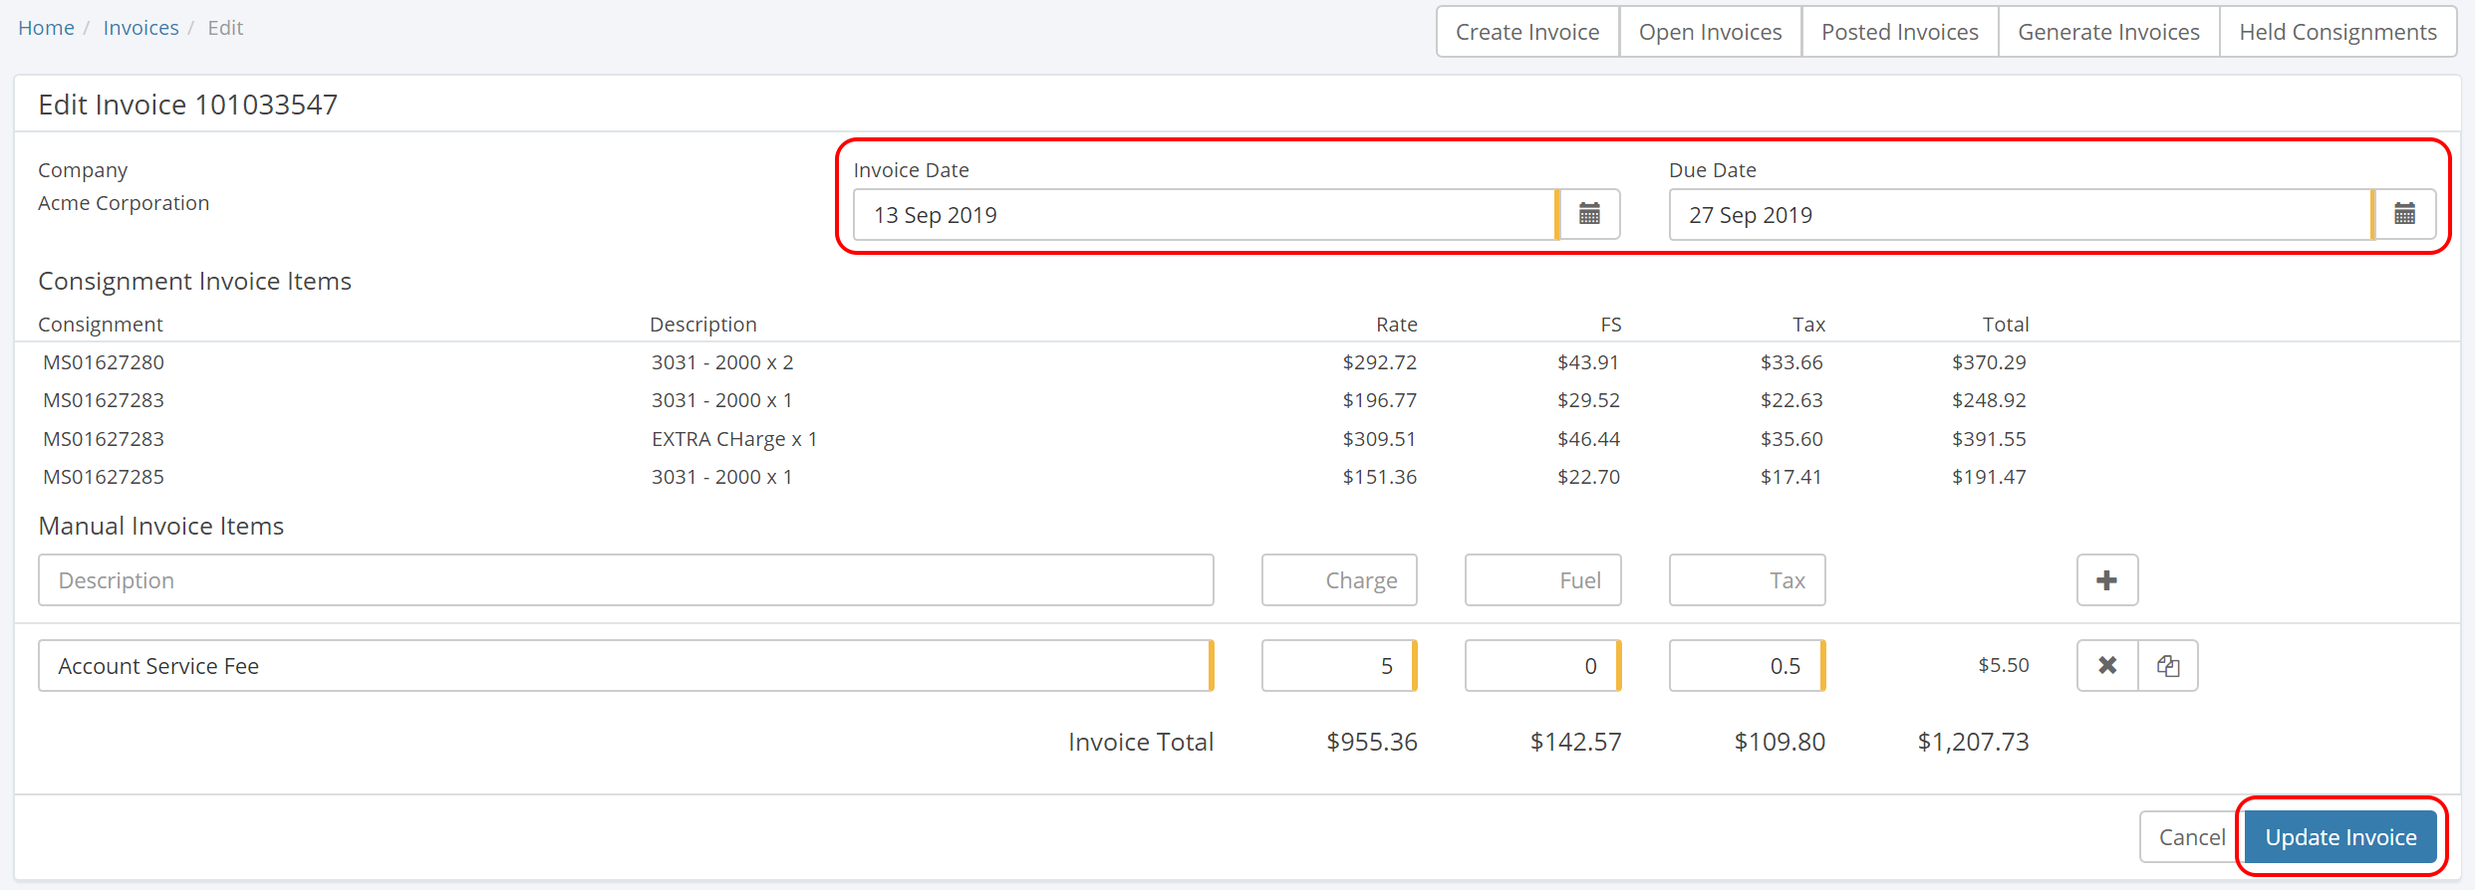Focus the Due Date field

point(2021,214)
